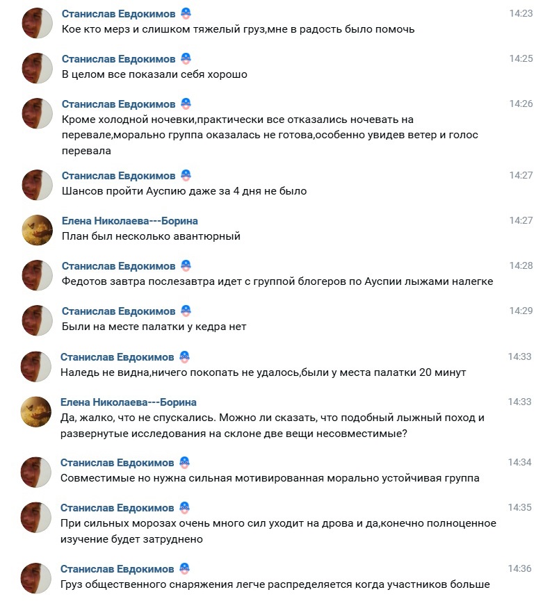
Task: Open the avatar beside "Шансов пройти Ауспию" message
Action: pos(38,184)
